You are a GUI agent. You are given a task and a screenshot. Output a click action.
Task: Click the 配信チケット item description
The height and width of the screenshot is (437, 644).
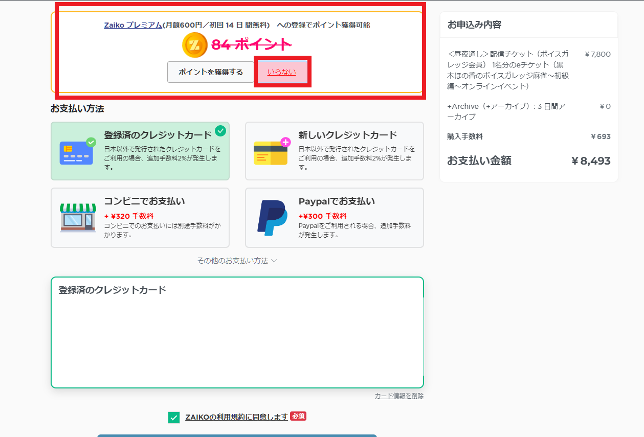tap(508, 70)
